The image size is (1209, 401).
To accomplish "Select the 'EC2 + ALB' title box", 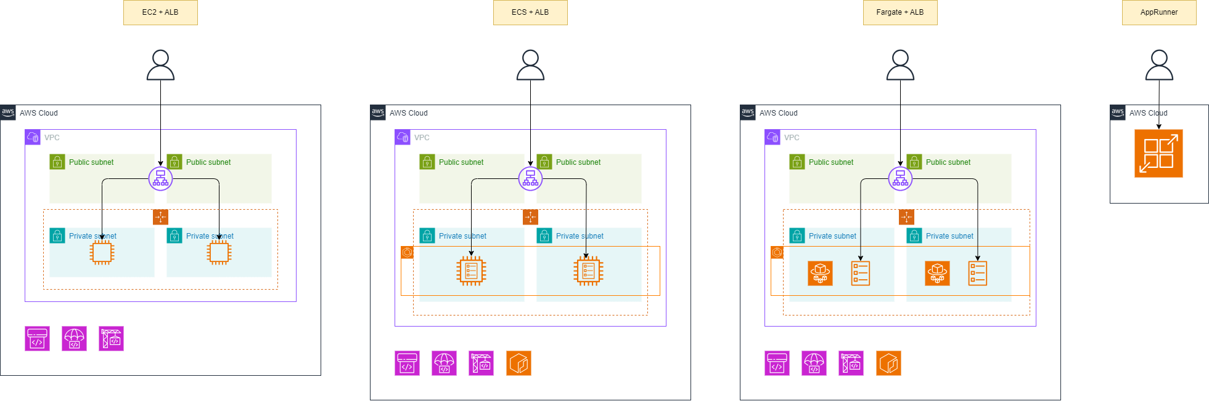I will [x=160, y=12].
